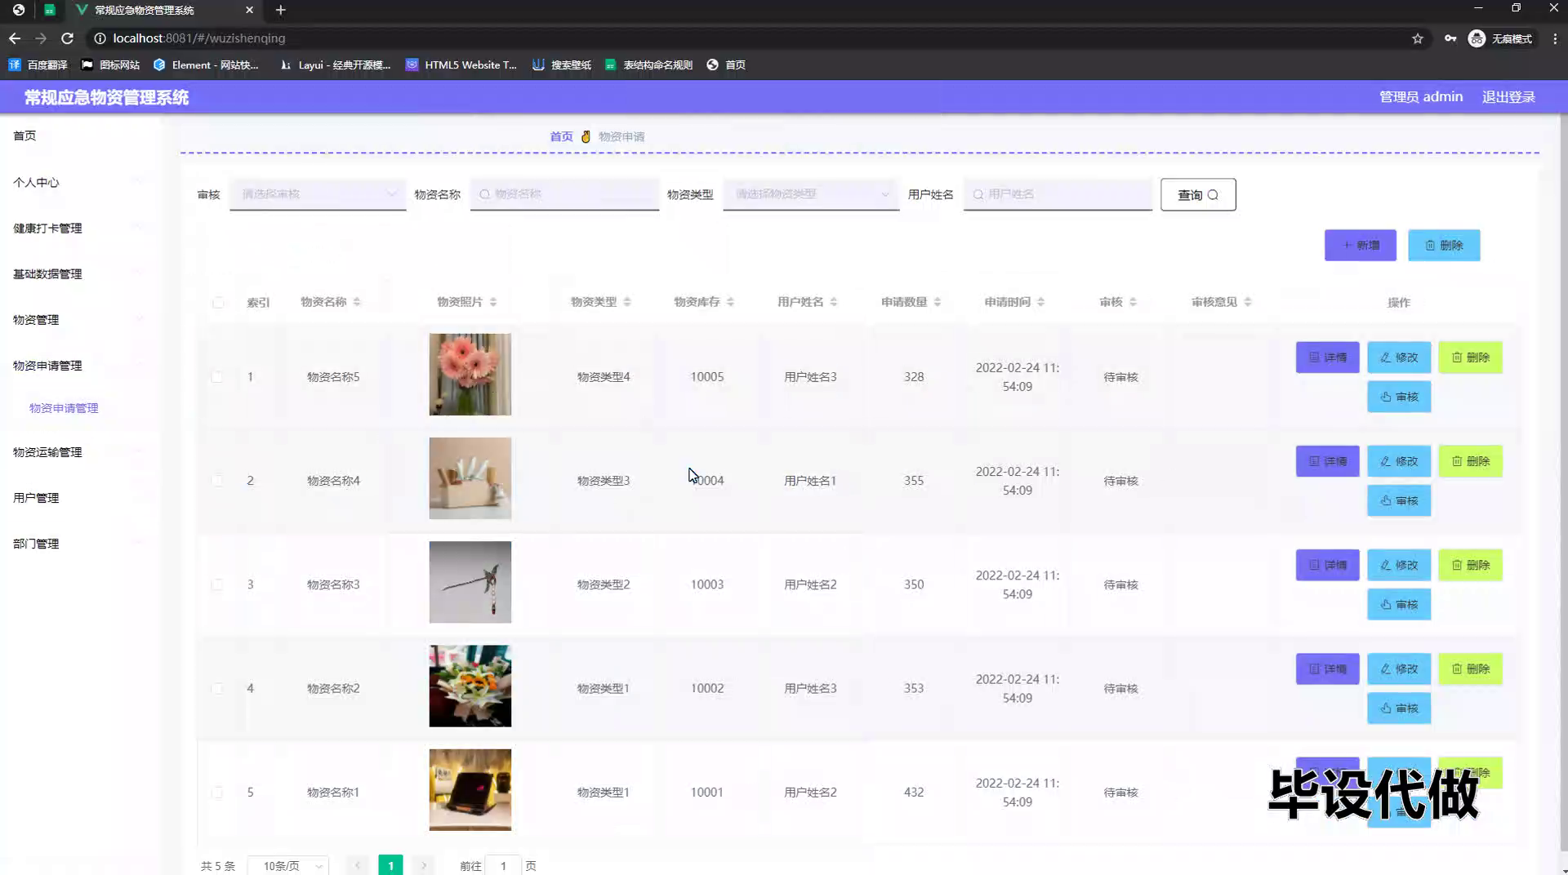Switch to the 常规应急物资管理系统 browser tab
Viewport: 1568px width, 875px height.
point(163,10)
